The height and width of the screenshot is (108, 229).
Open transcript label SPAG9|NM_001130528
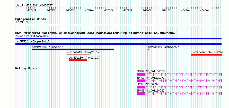[x=151, y=71]
